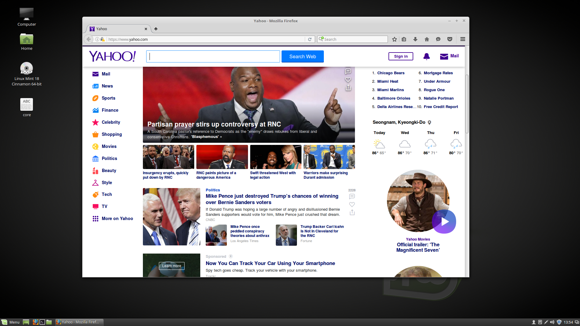Bookmark this page with star icon
The image size is (580, 326).
395,39
